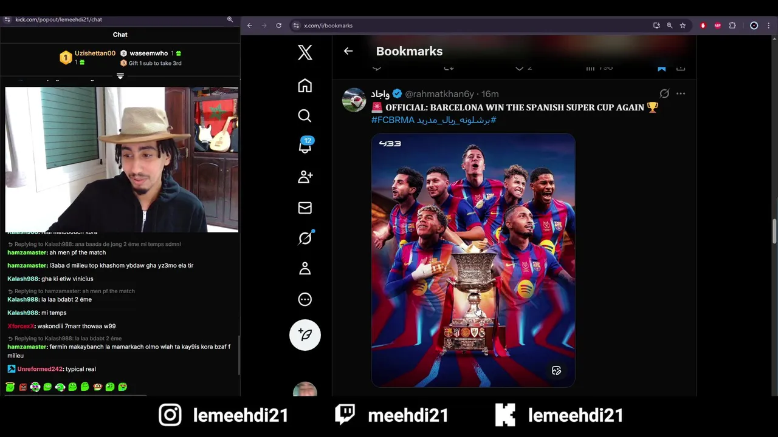The height and width of the screenshot is (437, 778).
Task: Open the Grok icon in X sidebar
Action: pyautogui.click(x=305, y=238)
